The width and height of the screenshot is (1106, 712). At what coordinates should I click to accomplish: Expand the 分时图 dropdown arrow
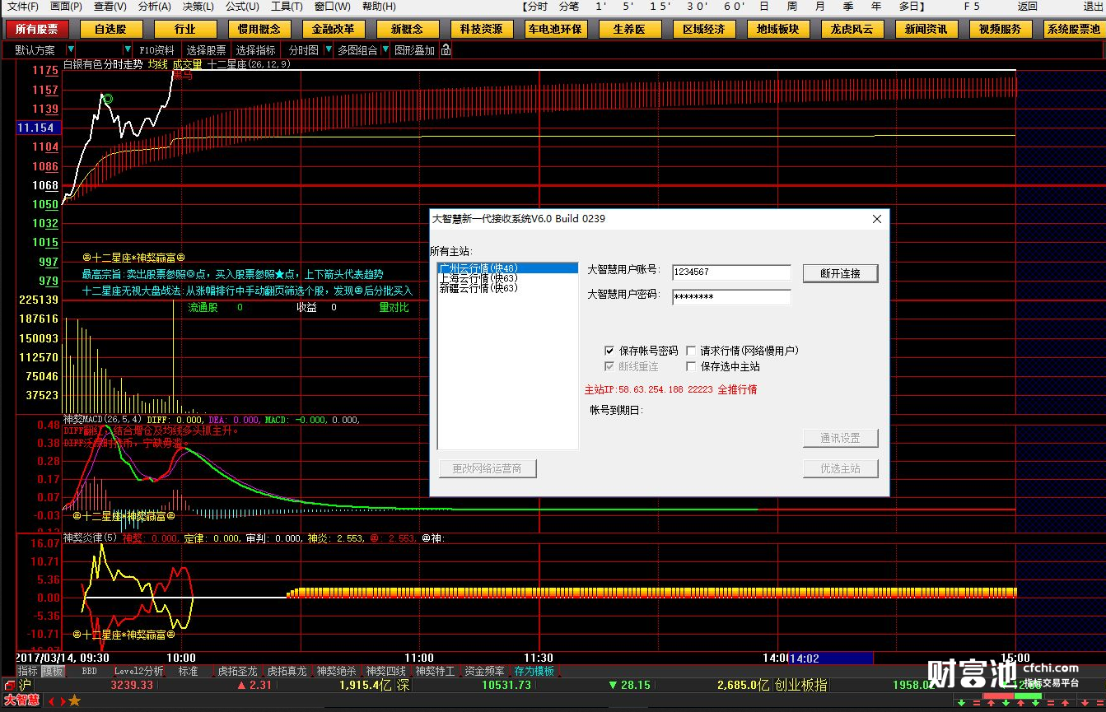[329, 50]
